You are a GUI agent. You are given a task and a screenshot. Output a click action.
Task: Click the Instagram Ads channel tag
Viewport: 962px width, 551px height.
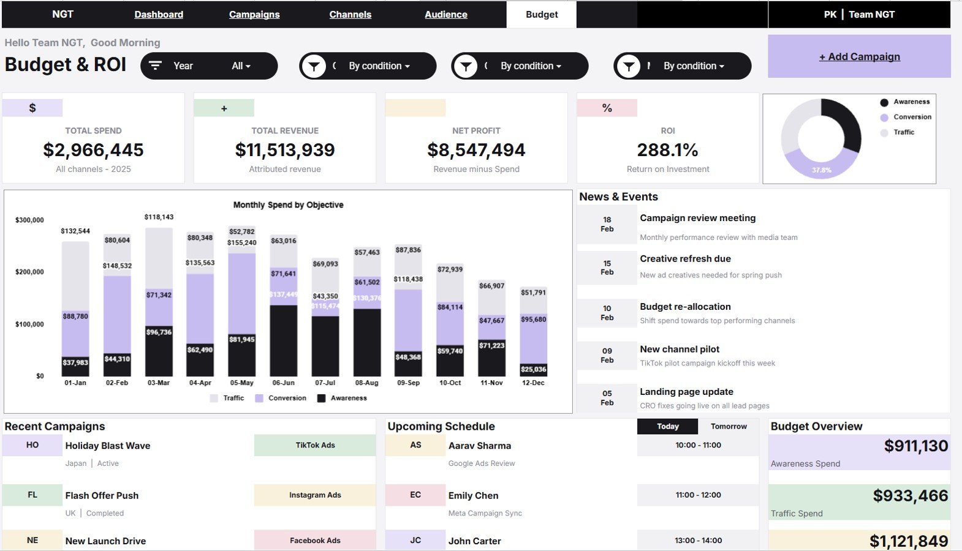pos(315,495)
